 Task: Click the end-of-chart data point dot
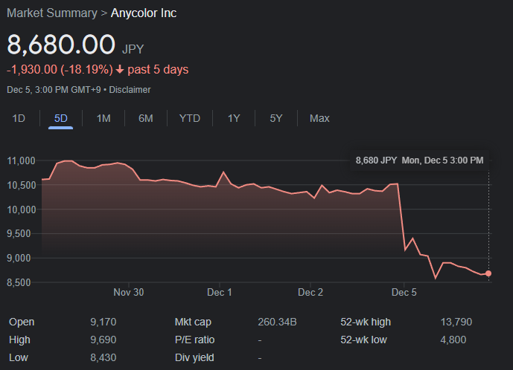pyautogui.click(x=488, y=273)
